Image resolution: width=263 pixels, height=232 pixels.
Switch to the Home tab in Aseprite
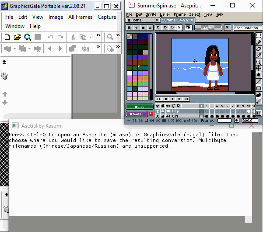point(143,20)
